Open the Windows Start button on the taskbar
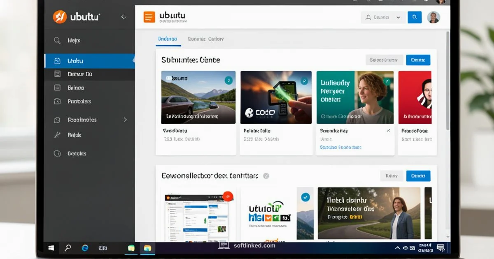This screenshot has width=494, height=259. tap(51, 248)
